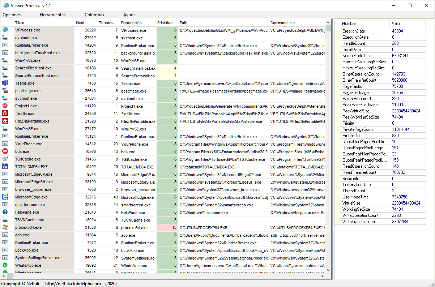Click vertical scrollbar up arrow of process list
The height and width of the screenshot is (287, 435).
(328, 22)
